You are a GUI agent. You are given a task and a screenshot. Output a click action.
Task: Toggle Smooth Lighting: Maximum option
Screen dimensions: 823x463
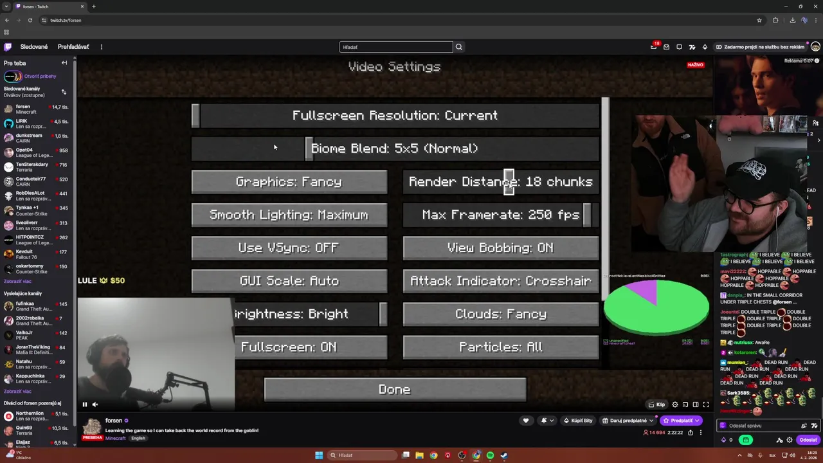click(x=289, y=215)
